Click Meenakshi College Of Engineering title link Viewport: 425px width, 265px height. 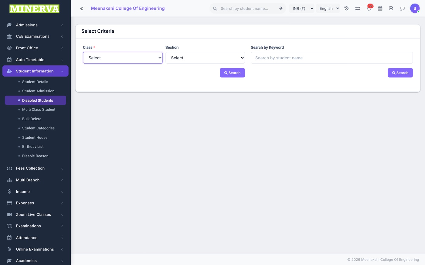128,8
